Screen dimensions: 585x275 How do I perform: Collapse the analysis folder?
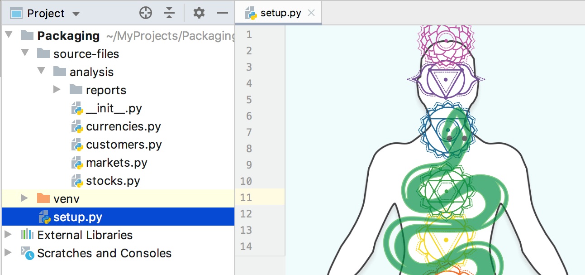pyautogui.click(x=41, y=72)
